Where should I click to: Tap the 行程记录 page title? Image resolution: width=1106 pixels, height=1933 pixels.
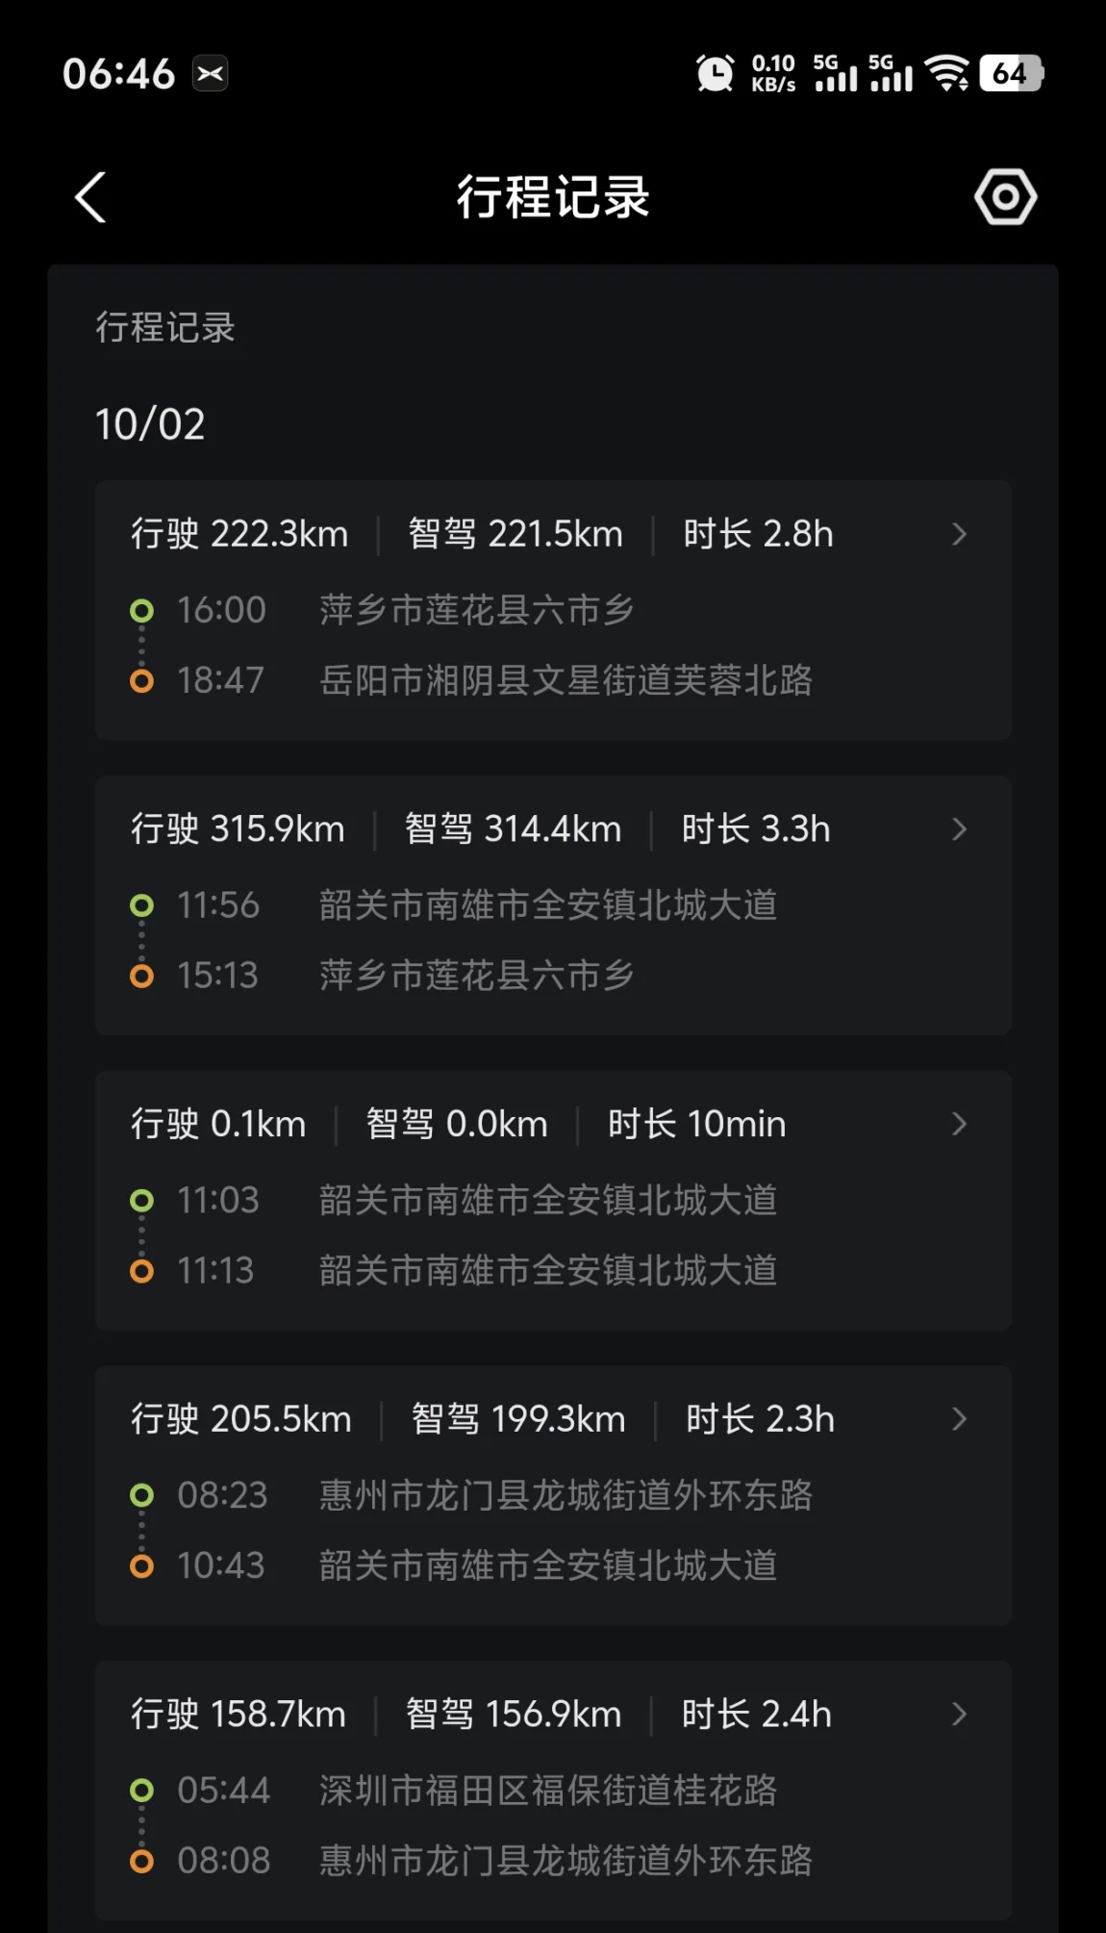click(x=553, y=197)
